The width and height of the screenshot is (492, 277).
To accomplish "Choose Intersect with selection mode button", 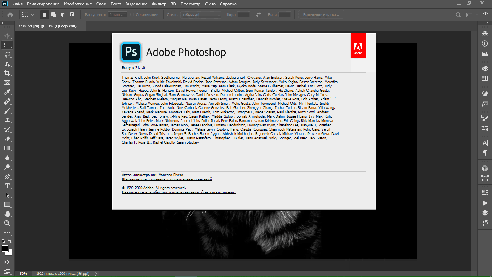I will [x=73, y=15].
